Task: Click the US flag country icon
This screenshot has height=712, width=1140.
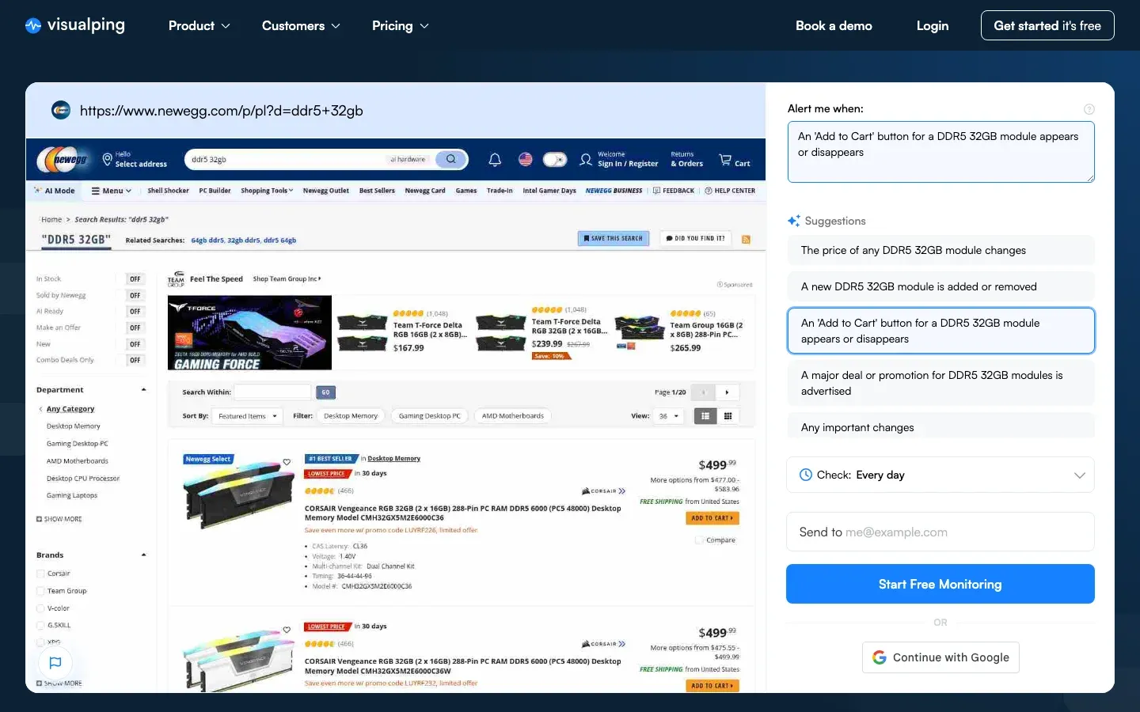Action: pos(526,159)
